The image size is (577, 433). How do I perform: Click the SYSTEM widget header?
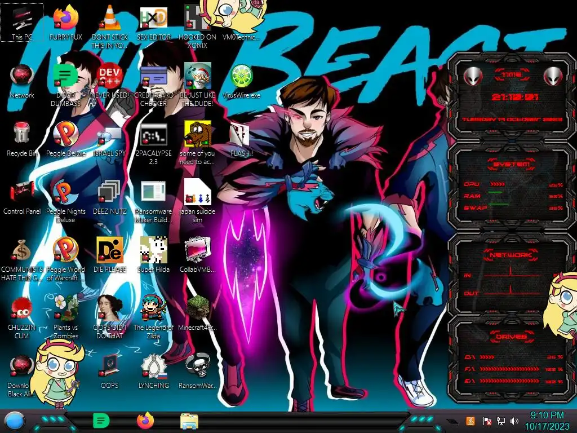click(x=512, y=164)
